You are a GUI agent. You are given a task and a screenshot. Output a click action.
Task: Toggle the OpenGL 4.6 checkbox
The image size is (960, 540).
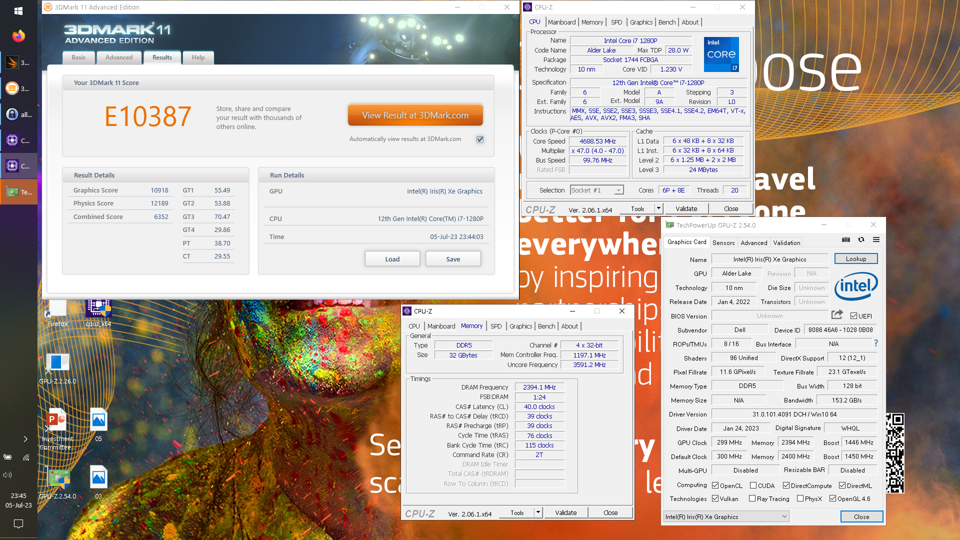click(x=832, y=498)
